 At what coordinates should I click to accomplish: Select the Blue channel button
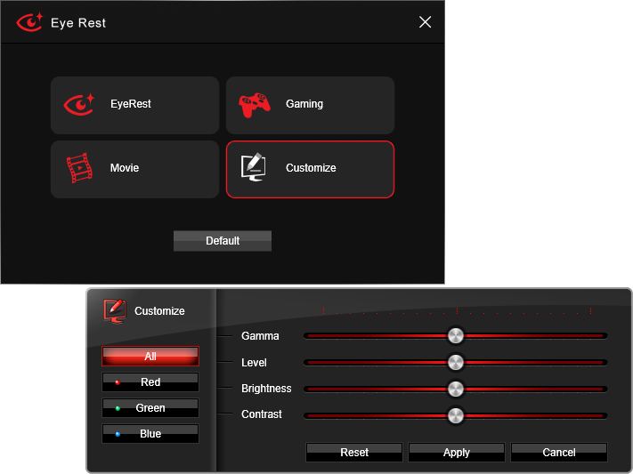coord(150,434)
